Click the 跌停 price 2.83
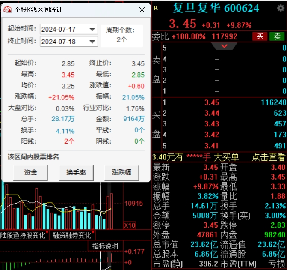This screenshot has height=270, width=287. pos(278,225)
